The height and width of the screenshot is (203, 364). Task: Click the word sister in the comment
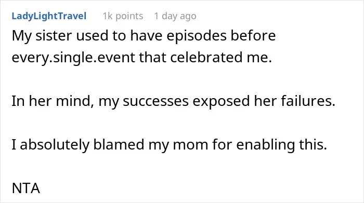[54, 36]
